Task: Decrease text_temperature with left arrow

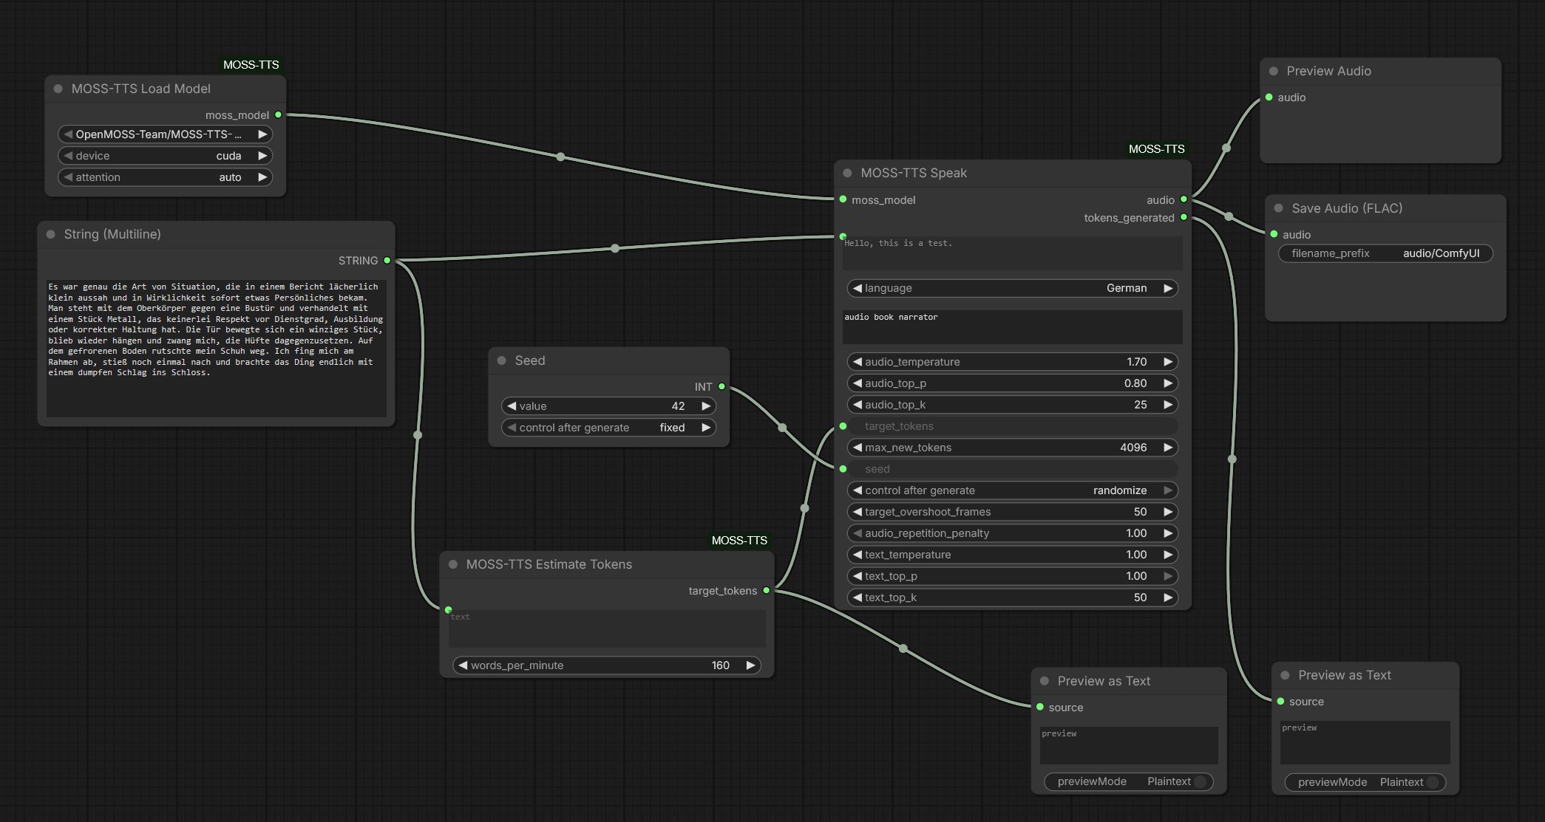Action: click(857, 555)
